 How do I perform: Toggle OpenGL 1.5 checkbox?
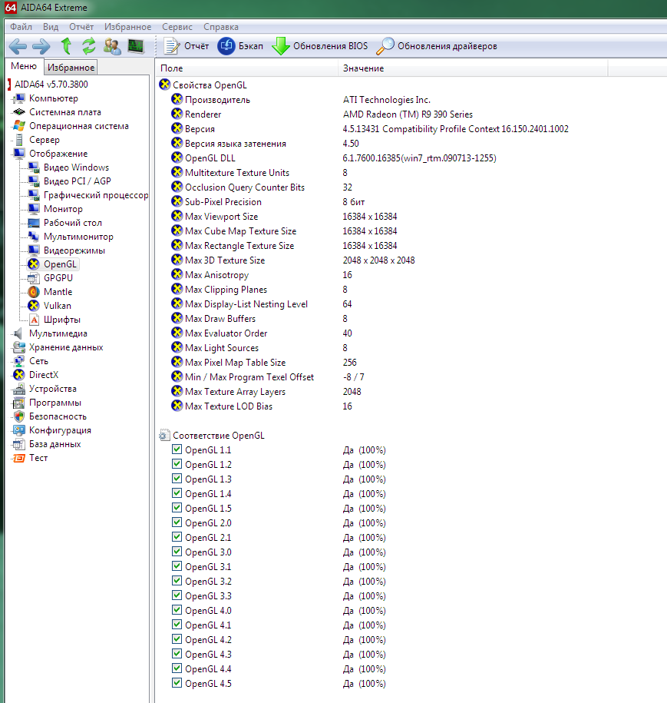[x=177, y=508]
